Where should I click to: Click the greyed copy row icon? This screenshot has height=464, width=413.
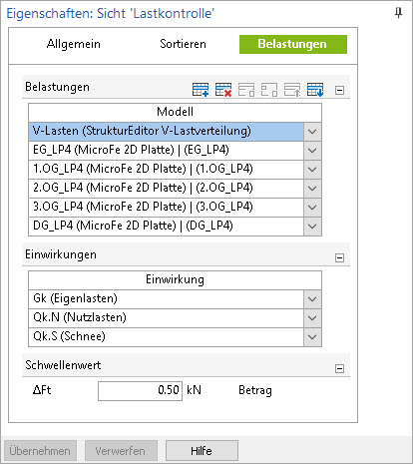point(246,90)
